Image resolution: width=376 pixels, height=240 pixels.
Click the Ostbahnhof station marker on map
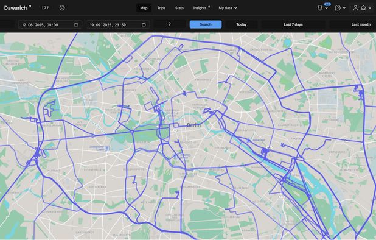[249, 139]
